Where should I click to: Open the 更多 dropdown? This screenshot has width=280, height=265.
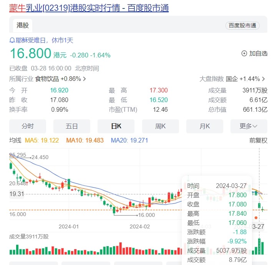[x=249, y=126]
